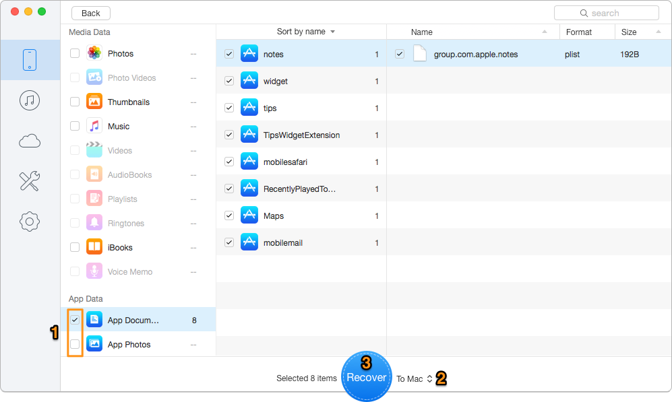Click the Maps app icon
Screen dimensions: 672x402
pyautogui.click(x=249, y=215)
